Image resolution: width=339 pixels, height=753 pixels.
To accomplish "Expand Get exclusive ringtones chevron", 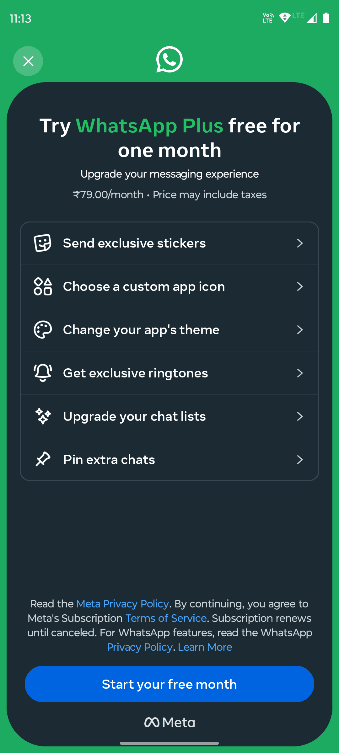I will [x=300, y=373].
